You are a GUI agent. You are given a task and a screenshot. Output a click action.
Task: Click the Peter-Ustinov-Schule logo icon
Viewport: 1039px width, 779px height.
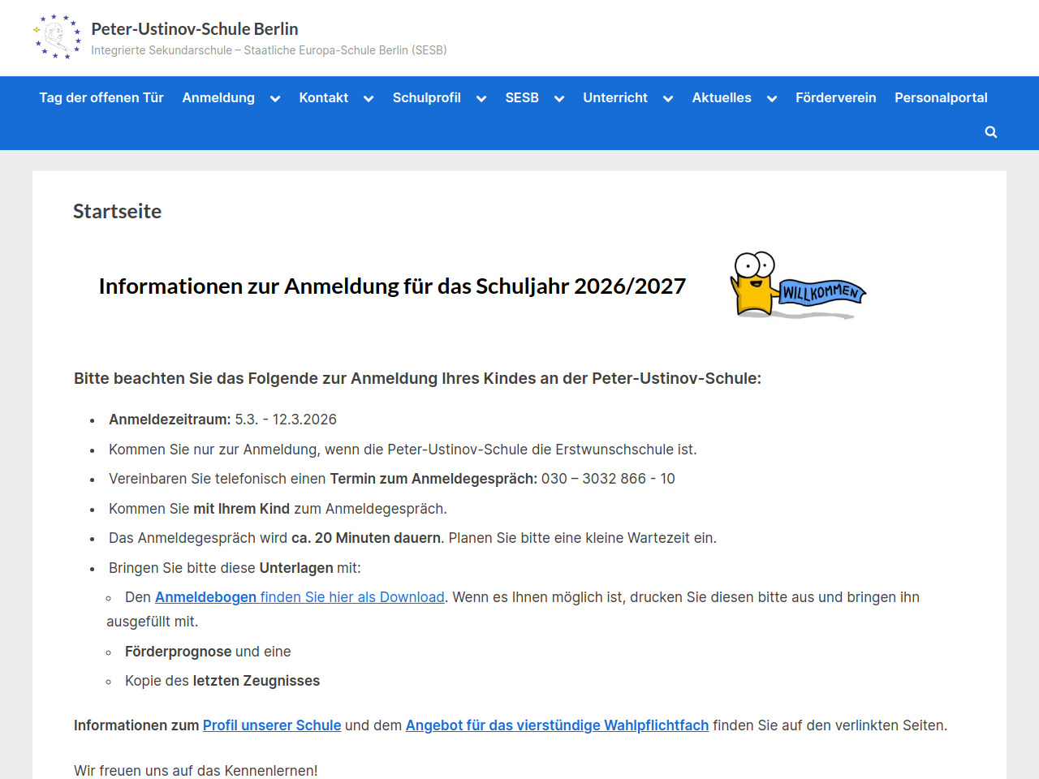[x=57, y=37]
